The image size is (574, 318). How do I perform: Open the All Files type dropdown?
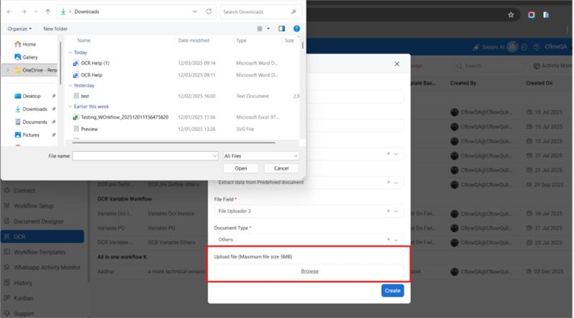click(x=260, y=155)
